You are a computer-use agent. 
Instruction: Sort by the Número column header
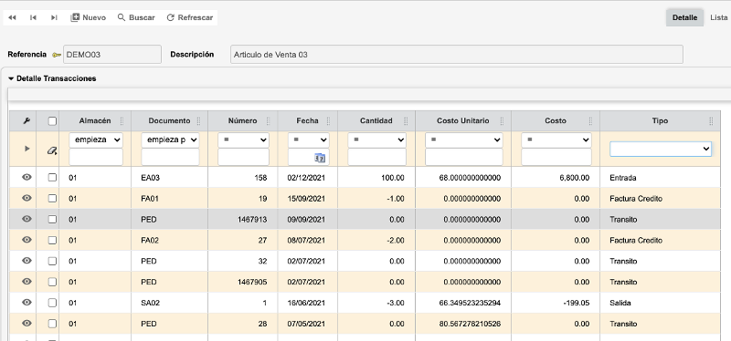[242, 121]
